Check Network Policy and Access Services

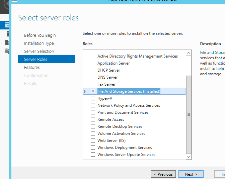(93, 105)
